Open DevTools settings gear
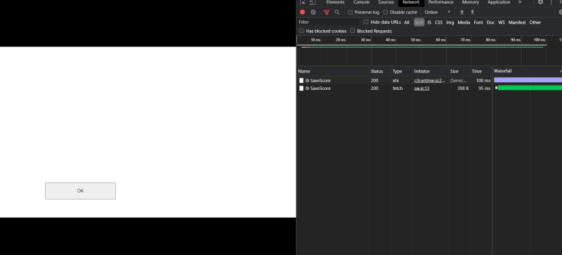The height and width of the screenshot is (255, 562). pos(540,2)
